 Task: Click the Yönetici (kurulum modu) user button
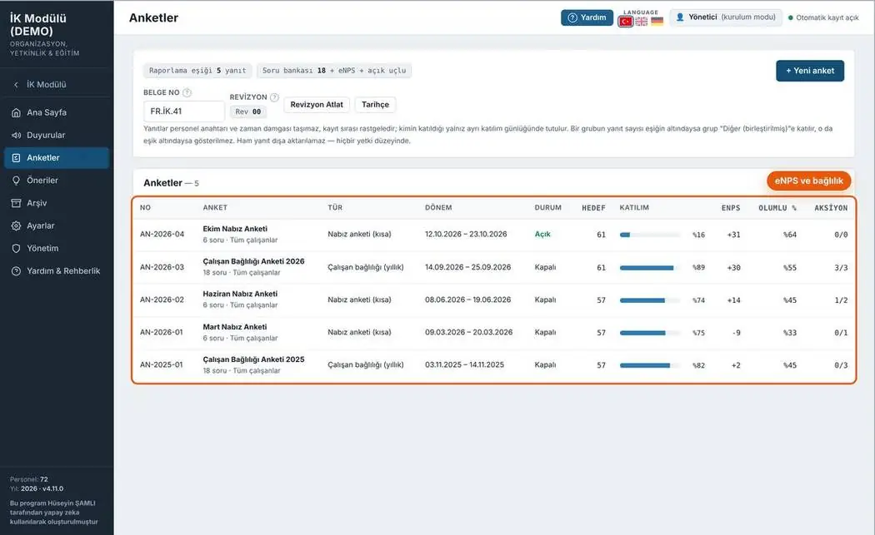tap(726, 17)
